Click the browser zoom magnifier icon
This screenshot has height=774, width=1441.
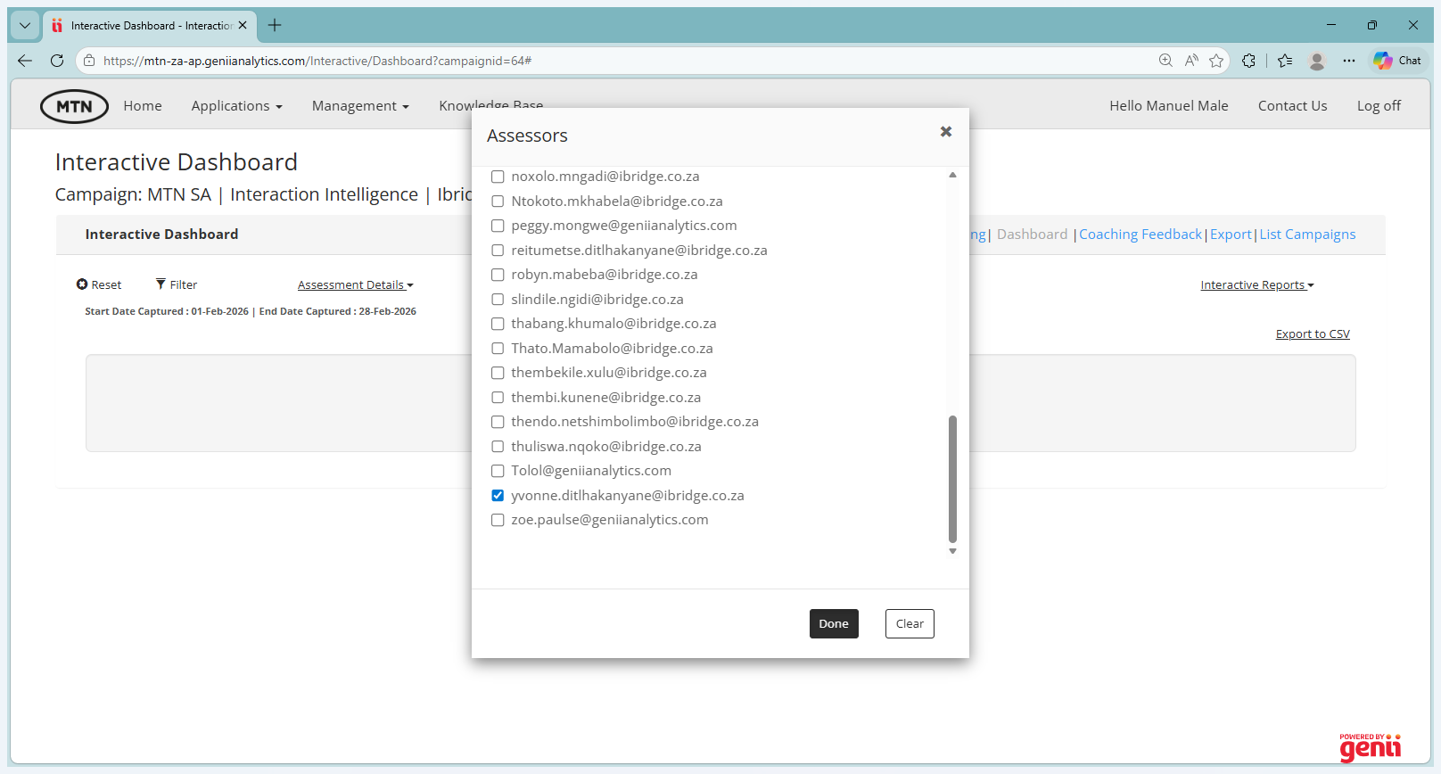click(1165, 61)
